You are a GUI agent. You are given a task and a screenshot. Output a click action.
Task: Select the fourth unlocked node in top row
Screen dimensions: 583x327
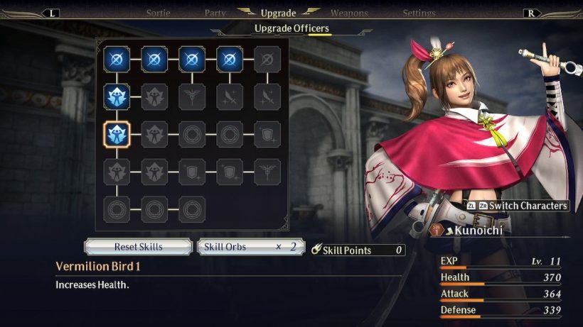tap(230, 60)
